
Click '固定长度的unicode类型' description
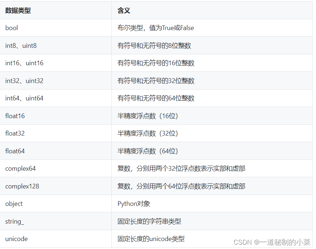[151, 239]
